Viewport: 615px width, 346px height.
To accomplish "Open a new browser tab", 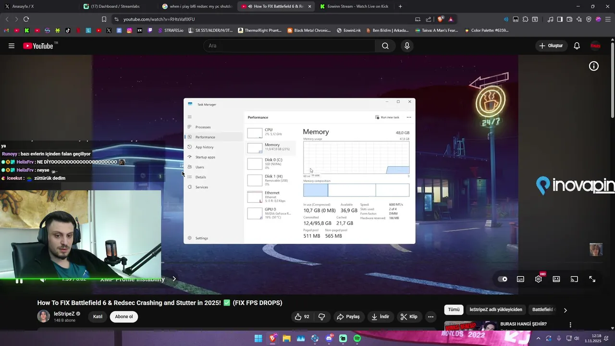I will (x=400, y=6).
